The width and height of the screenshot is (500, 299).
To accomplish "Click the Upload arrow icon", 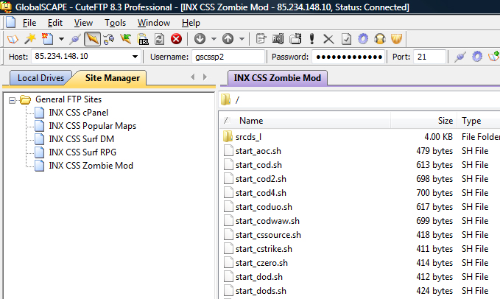I will 228,39.
